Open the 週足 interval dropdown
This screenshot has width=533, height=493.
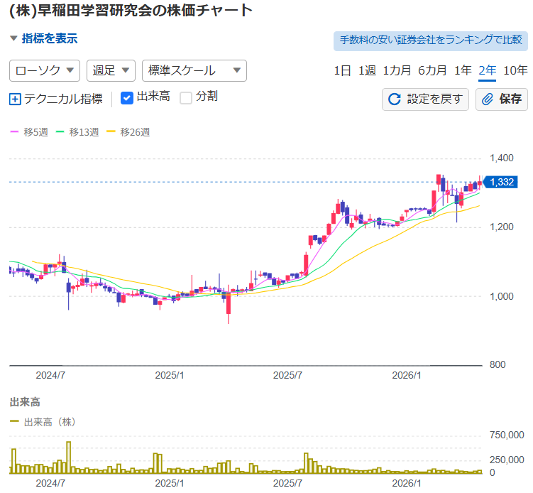[x=111, y=71]
